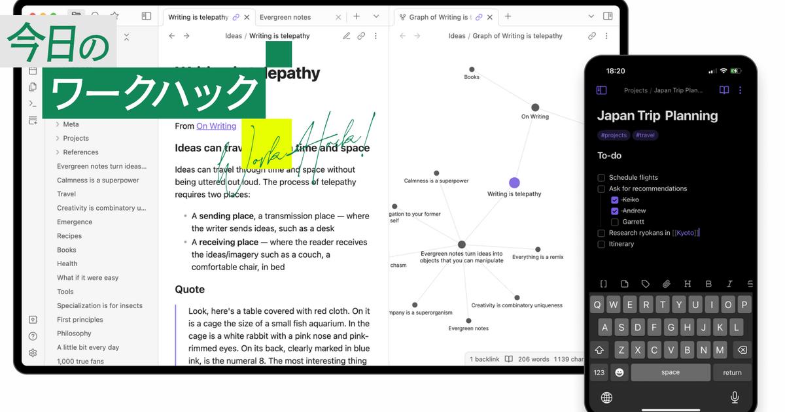Open 1 backlink in status bar

pos(484,359)
